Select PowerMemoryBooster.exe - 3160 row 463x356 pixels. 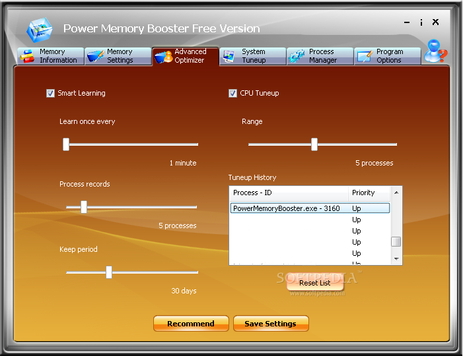click(310, 208)
